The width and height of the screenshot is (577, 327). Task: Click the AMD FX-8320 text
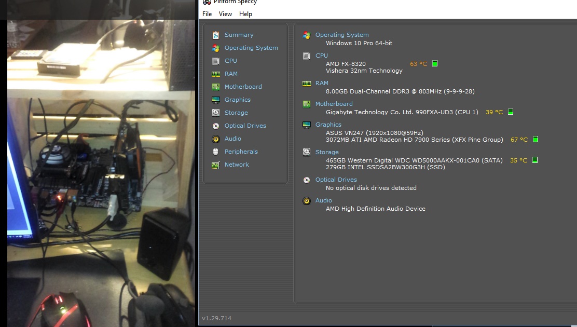coord(346,64)
